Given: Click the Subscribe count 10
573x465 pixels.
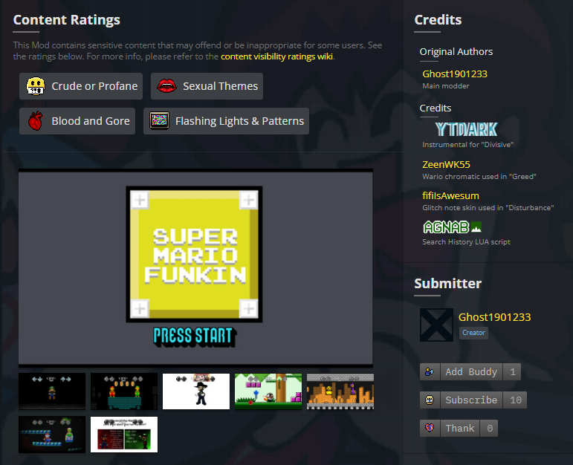Looking at the screenshot, I should click(515, 400).
